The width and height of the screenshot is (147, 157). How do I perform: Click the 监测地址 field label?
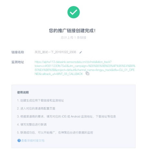[x=18, y=62]
